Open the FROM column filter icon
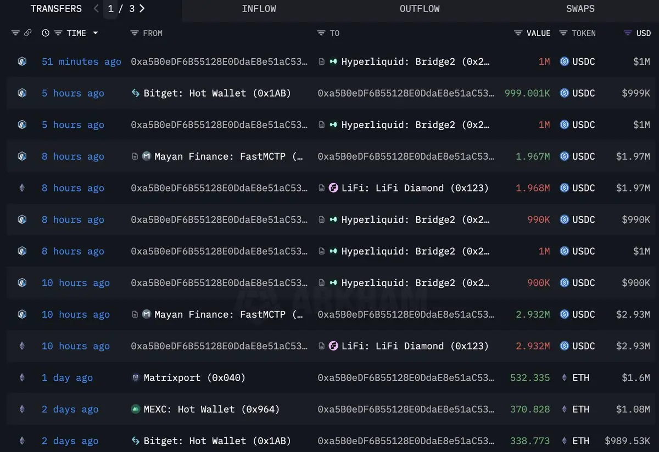 pos(135,33)
